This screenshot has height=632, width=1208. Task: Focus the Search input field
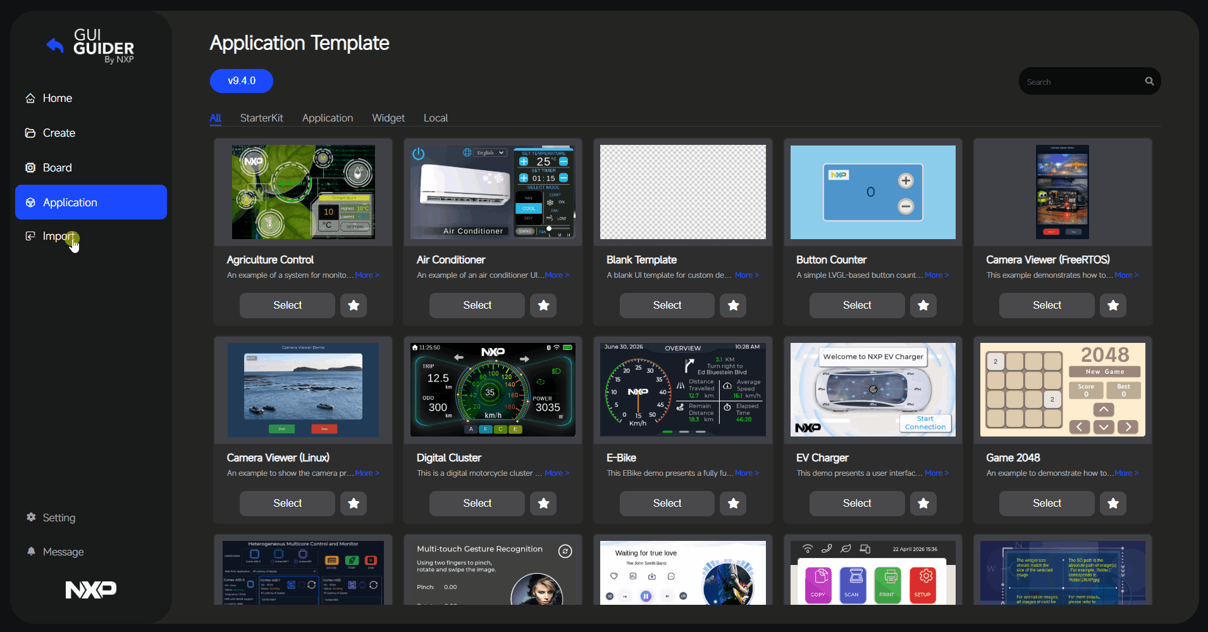[1082, 82]
